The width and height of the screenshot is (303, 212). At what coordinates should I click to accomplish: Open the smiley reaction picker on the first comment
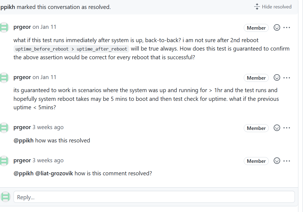point(277,27)
